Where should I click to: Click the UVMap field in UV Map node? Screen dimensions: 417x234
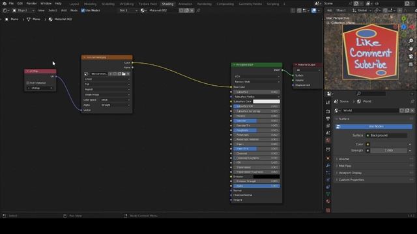(x=40, y=88)
